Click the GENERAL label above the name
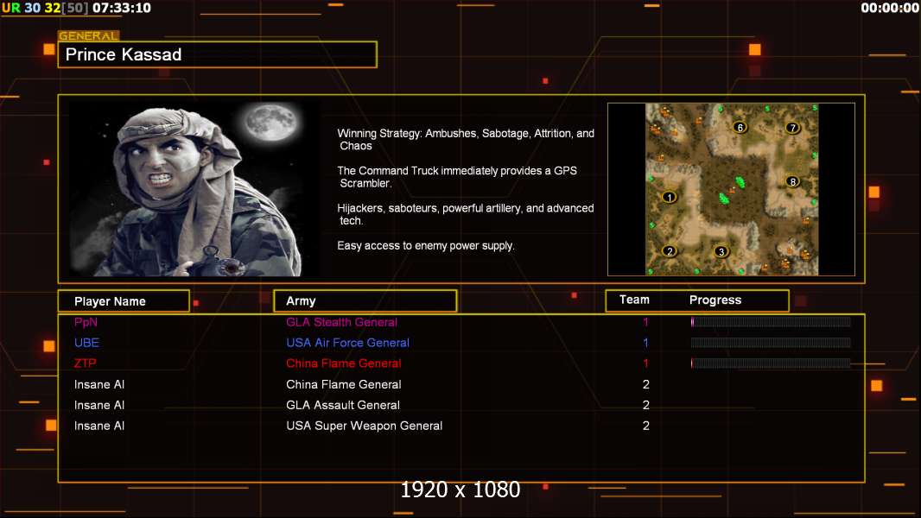 [x=88, y=35]
